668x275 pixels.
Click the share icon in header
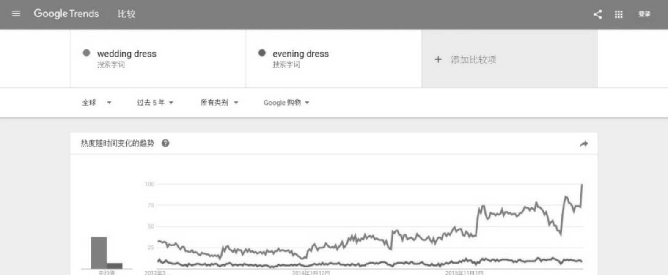pos(597,14)
